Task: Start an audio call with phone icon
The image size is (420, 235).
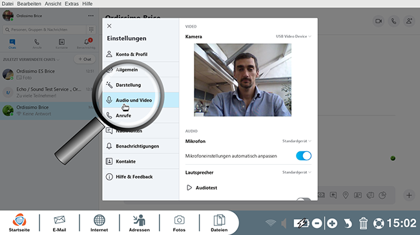Action: [394, 21]
